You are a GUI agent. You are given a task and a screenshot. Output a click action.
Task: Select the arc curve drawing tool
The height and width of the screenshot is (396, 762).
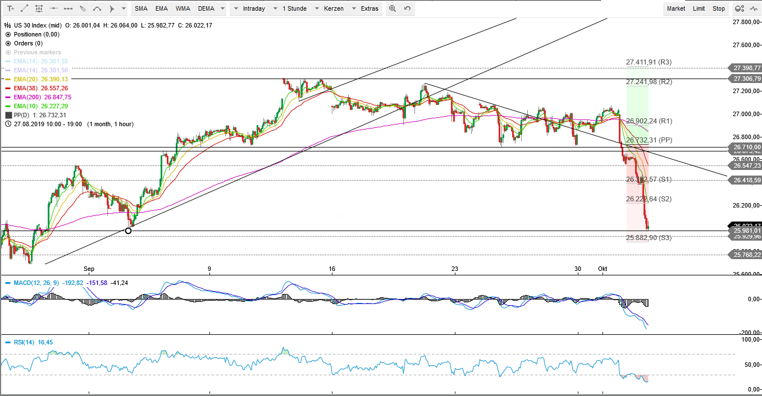pyautogui.click(x=97, y=8)
